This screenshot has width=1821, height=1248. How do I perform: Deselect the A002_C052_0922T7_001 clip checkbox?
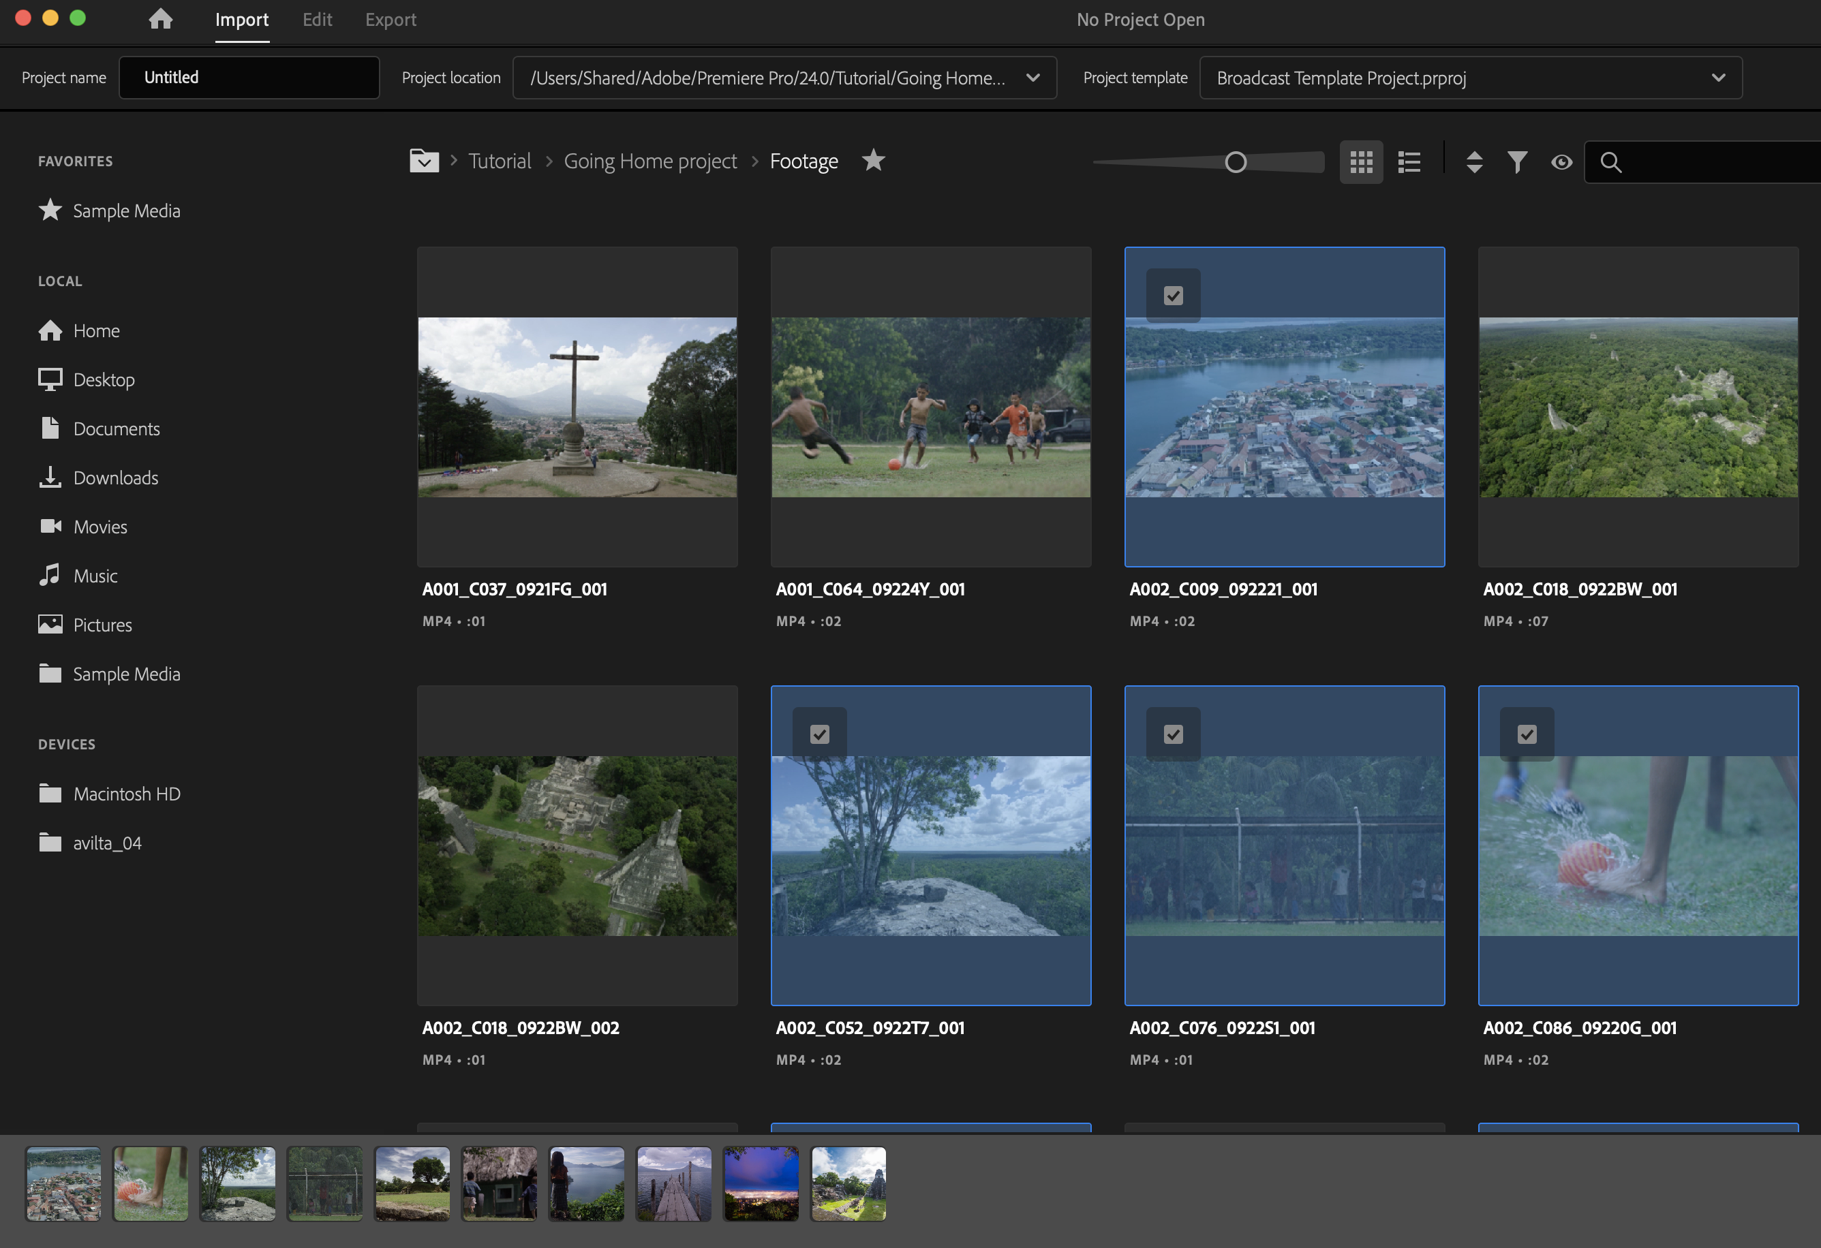(x=820, y=735)
